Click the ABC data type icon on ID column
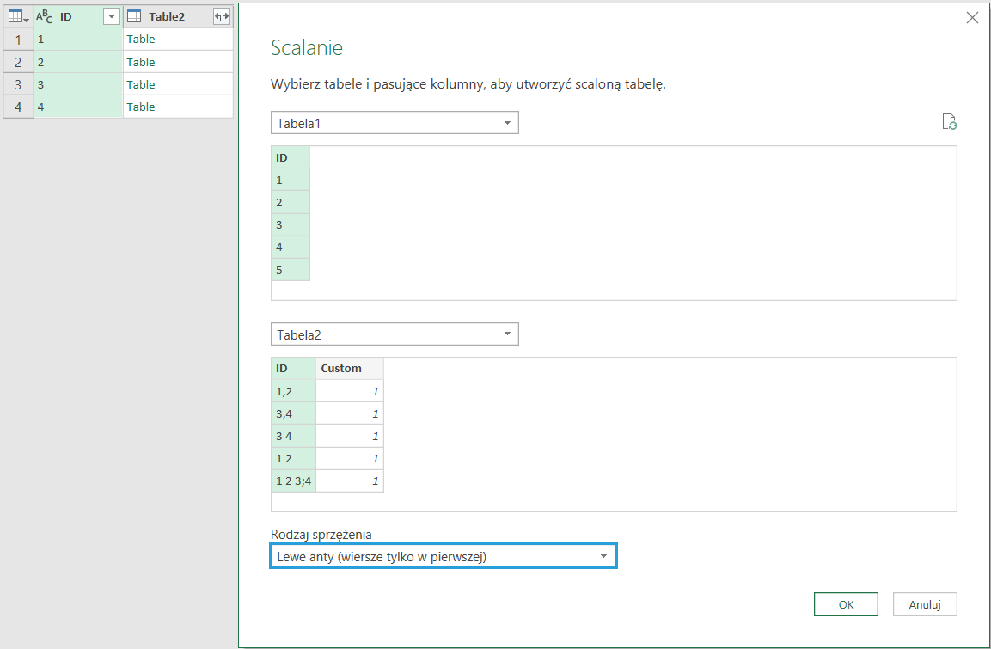The image size is (991, 649). 45,16
